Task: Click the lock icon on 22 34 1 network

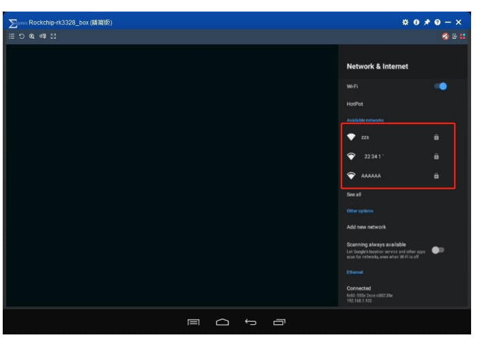Action: [436, 157]
